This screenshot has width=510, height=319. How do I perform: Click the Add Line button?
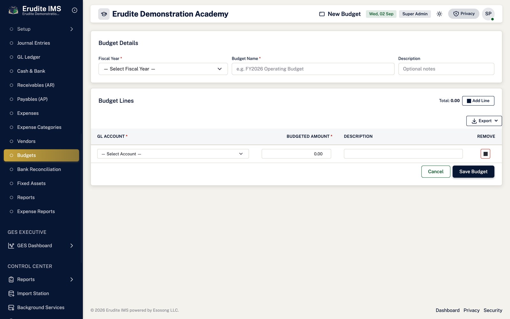(478, 101)
